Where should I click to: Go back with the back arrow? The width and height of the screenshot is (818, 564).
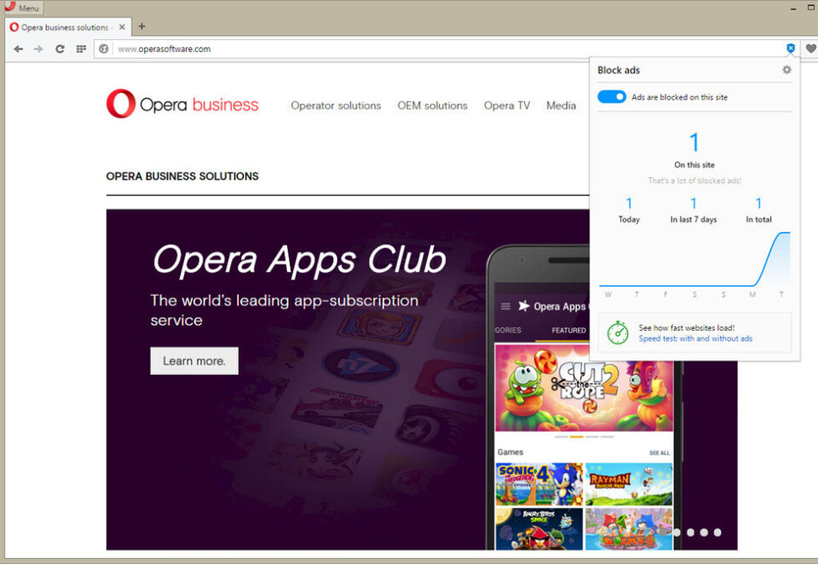click(x=18, y=49)
